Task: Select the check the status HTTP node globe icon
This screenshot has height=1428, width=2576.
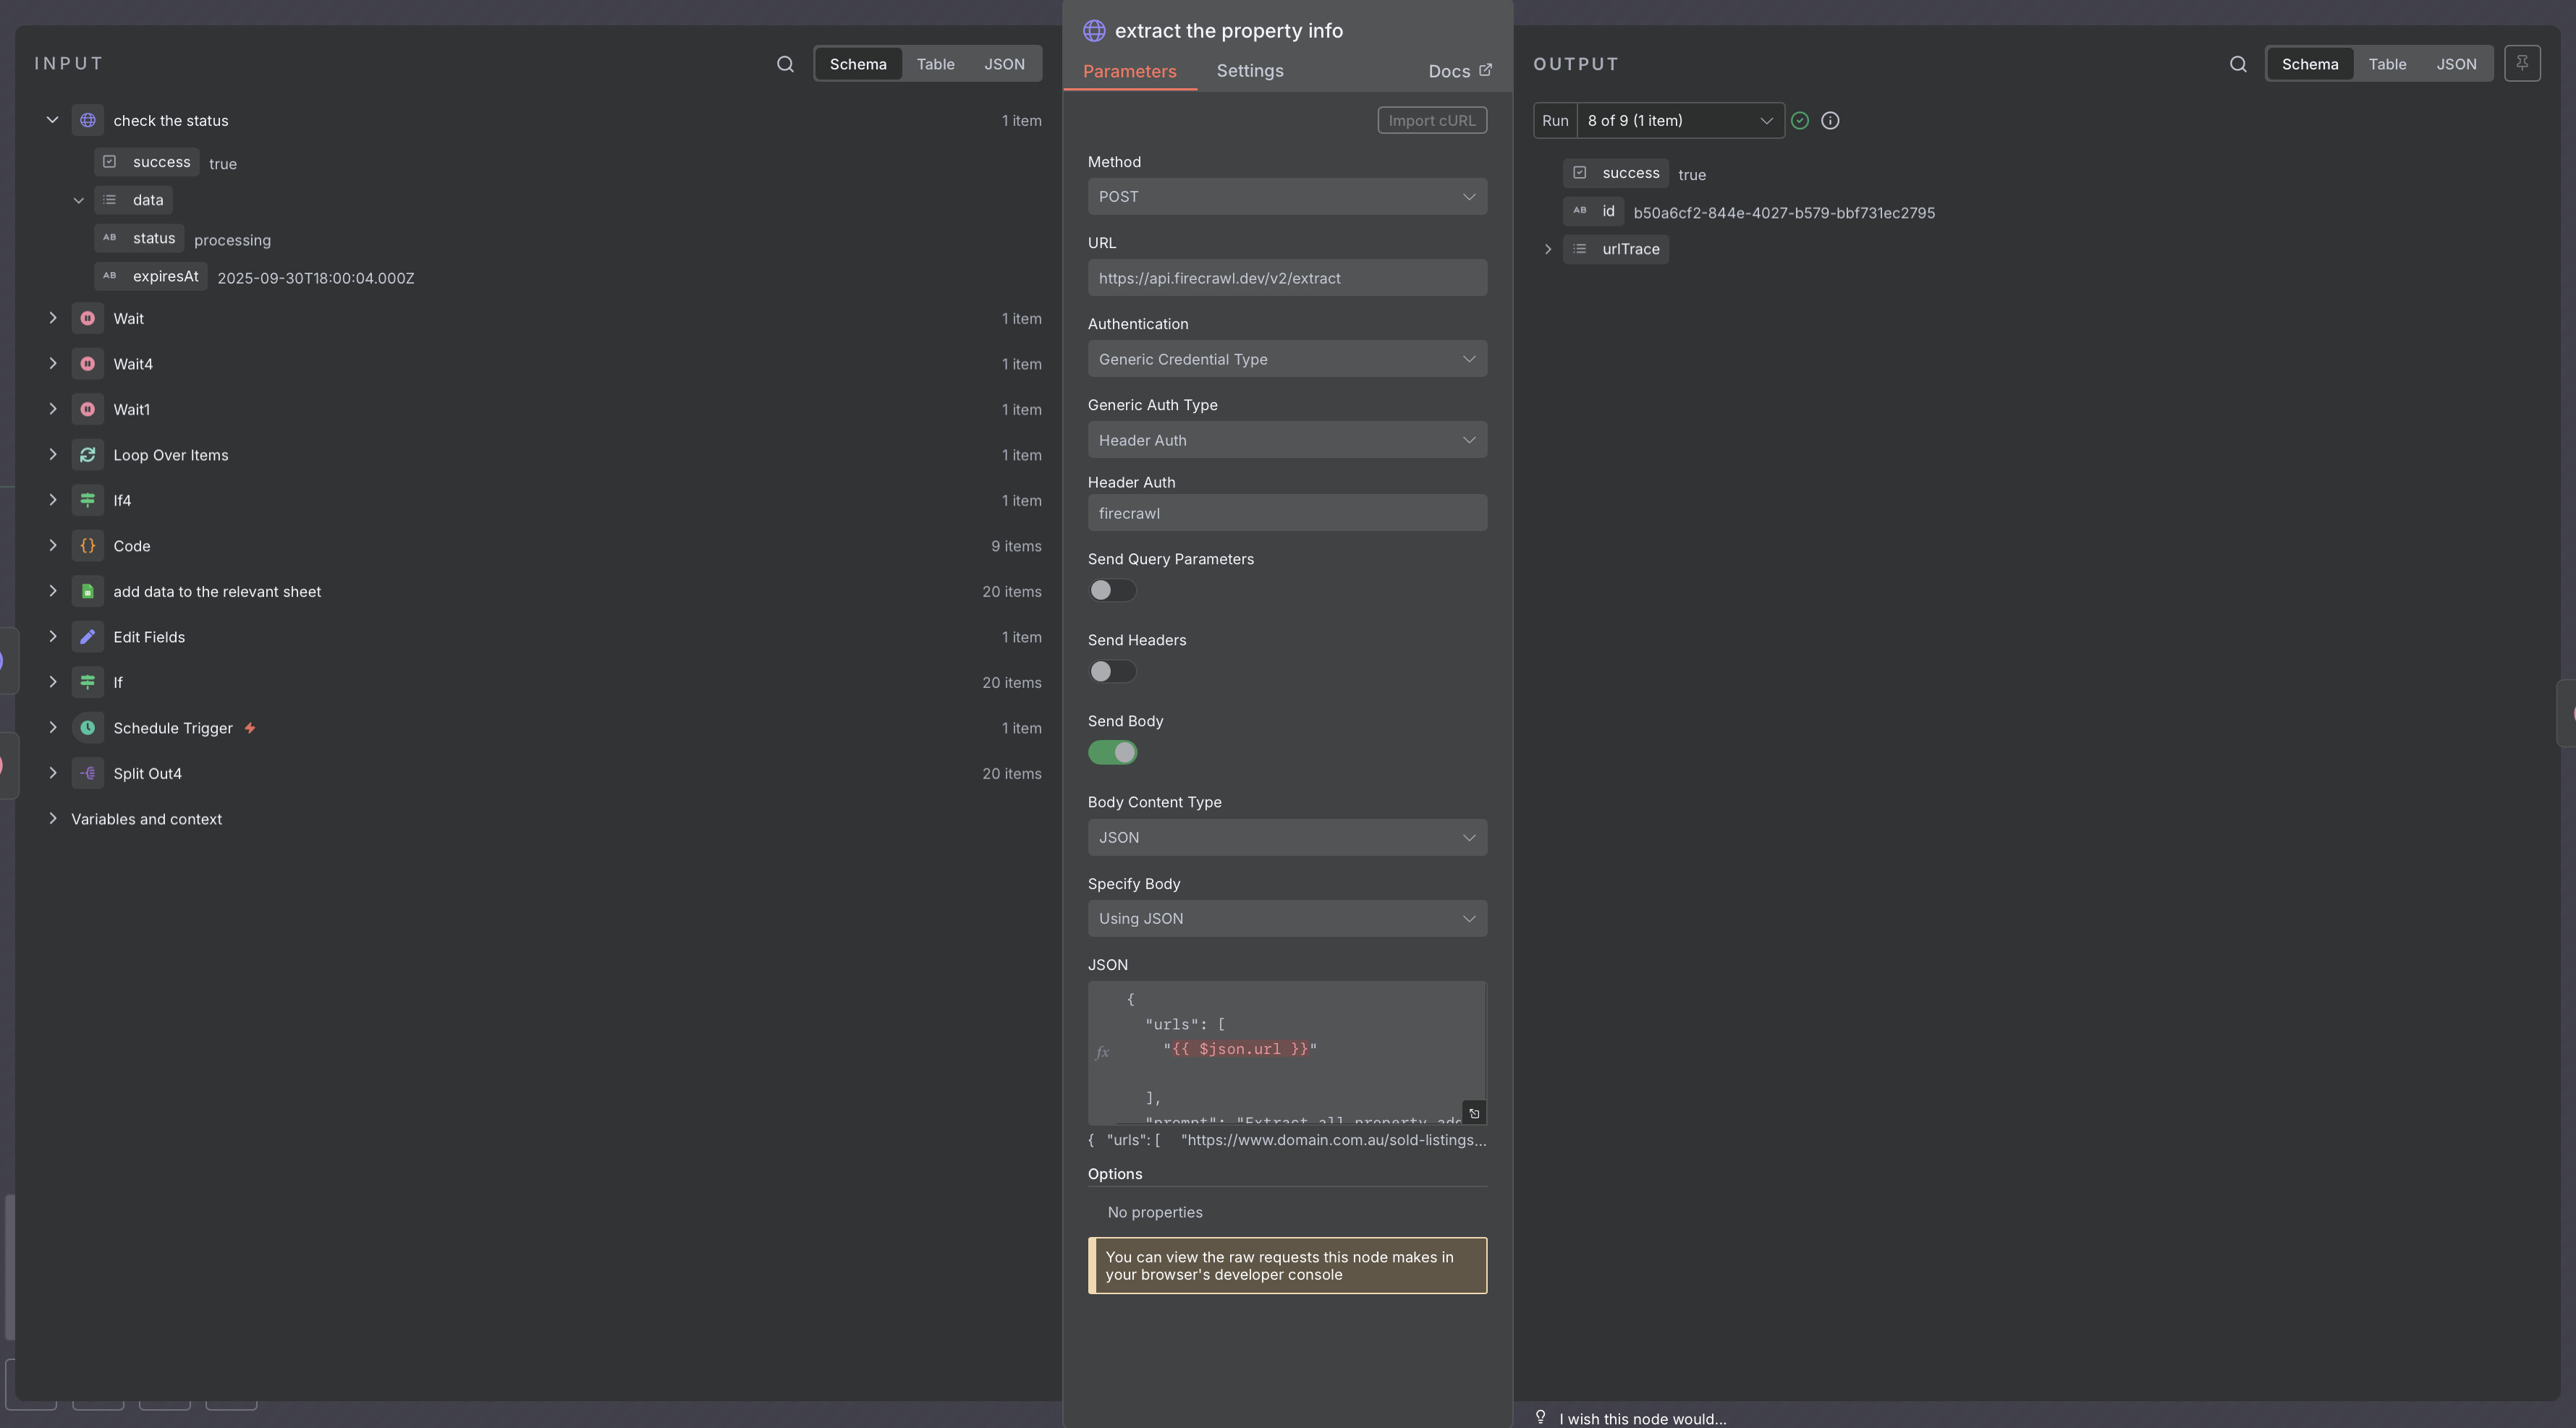Action: (88, 120)
